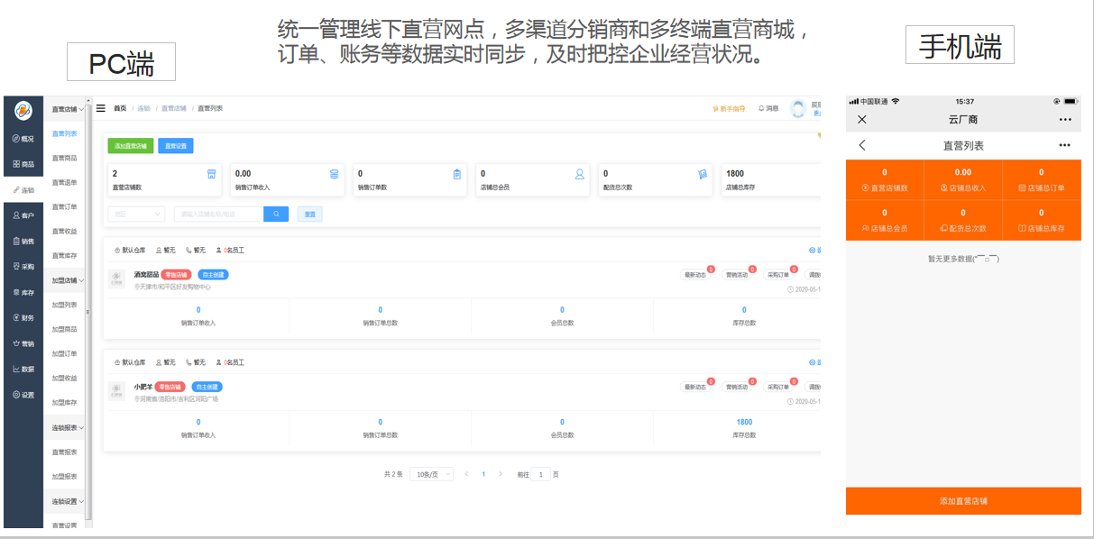Select 直营订单 in the submenu

click(64, 206)
